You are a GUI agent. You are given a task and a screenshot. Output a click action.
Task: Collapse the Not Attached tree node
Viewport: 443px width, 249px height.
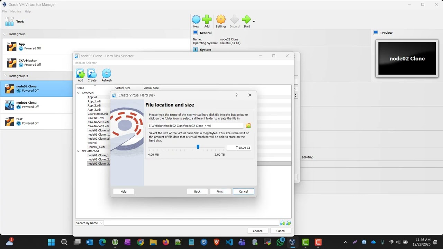(x=78, y=151)
